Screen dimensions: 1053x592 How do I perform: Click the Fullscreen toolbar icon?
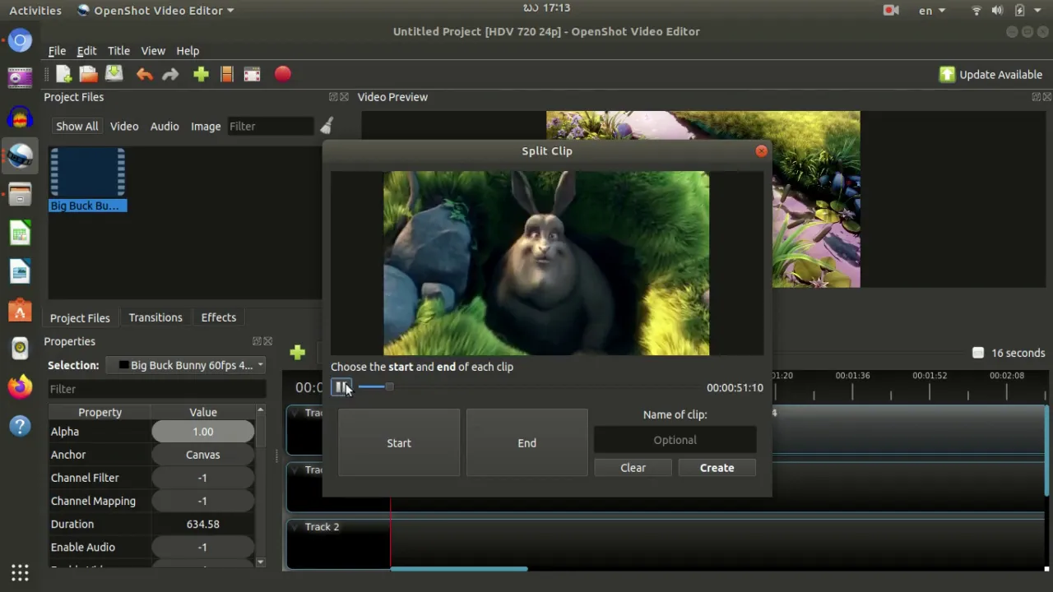tap(252, 75)
